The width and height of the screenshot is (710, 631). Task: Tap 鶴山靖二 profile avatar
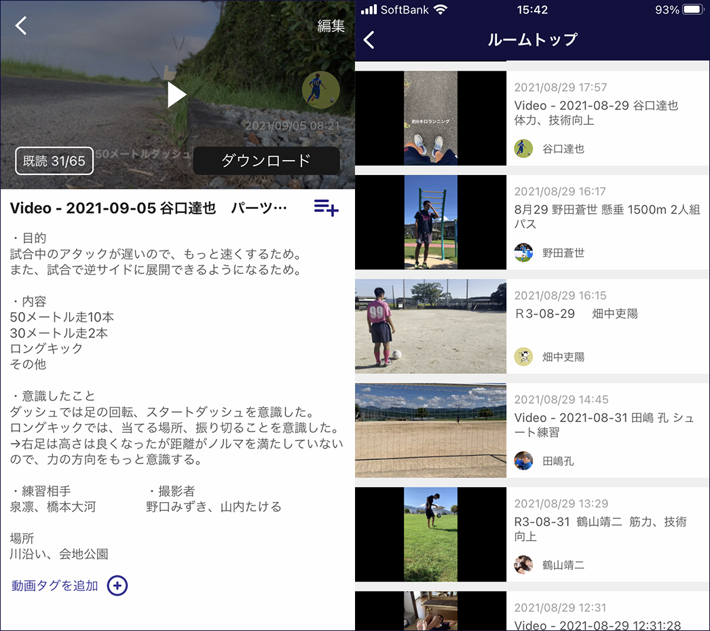(x=523, y=565)
